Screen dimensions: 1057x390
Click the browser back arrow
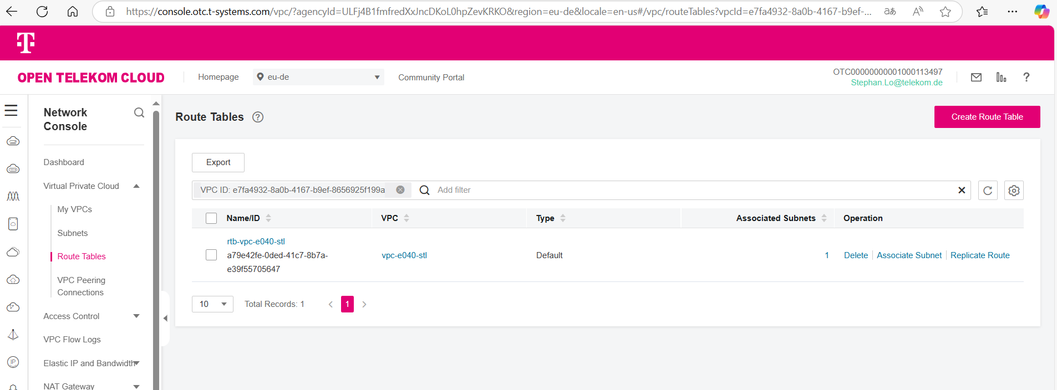(x=12, y=11)
